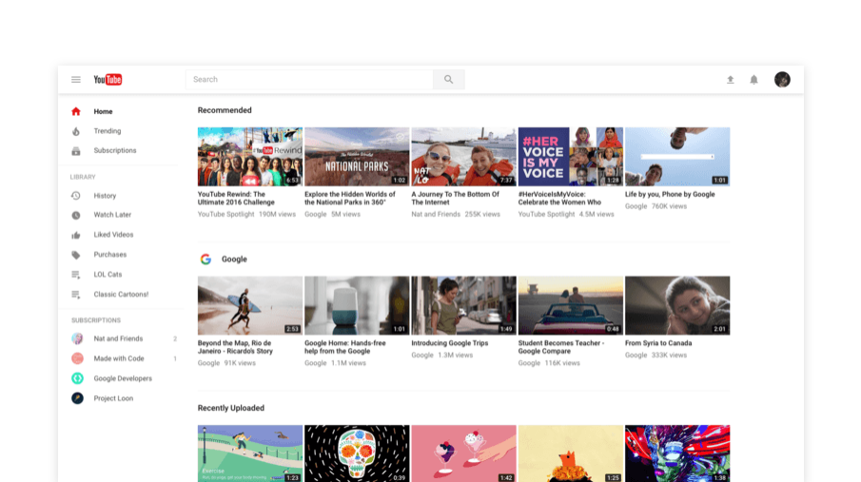The width and height of the screenshot is (861, 482).
Task: Open title 'YouTube Rewind: The Ultimate 2016 Challenge'
Action: tap(236, 198)
